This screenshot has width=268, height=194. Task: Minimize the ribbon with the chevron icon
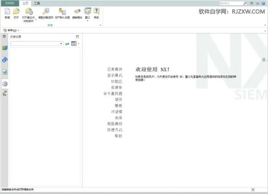pos(257,4)
